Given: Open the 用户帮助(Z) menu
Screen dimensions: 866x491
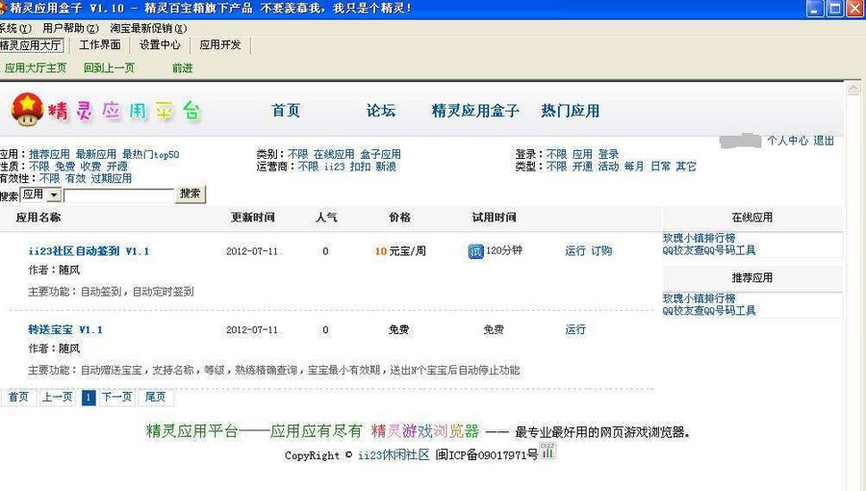Looking at the screenshot, I should pyautogui.click(x=70, y=28).
